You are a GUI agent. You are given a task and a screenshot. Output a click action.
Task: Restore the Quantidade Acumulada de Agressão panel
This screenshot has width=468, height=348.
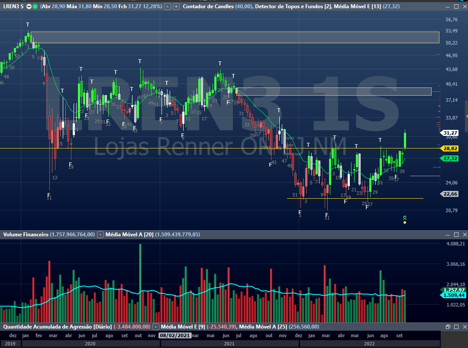point(448,327)
